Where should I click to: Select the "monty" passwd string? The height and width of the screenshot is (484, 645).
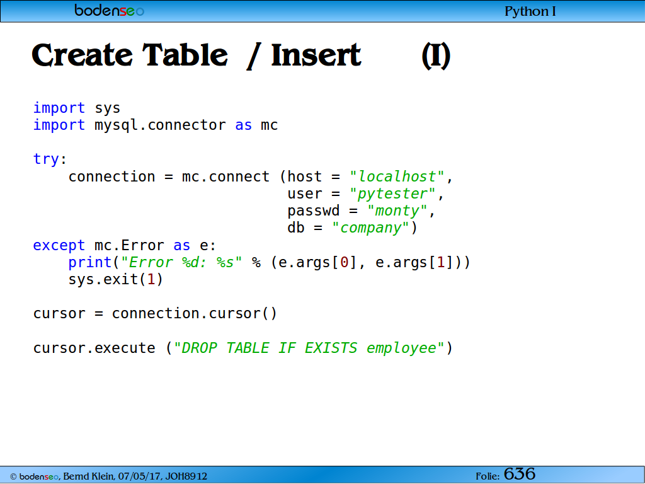(397, 210)
